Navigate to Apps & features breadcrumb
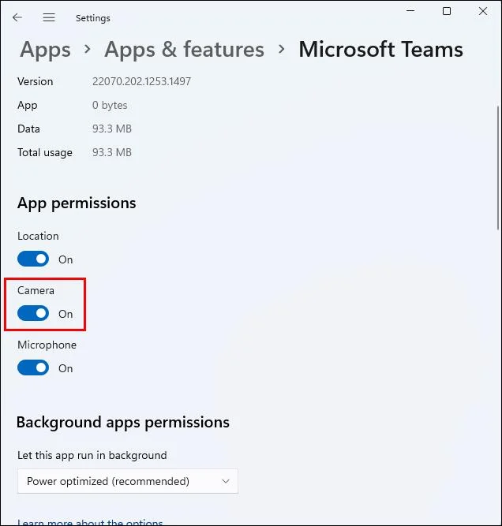Screen dimensions: 502x526 tap(184, 50)
